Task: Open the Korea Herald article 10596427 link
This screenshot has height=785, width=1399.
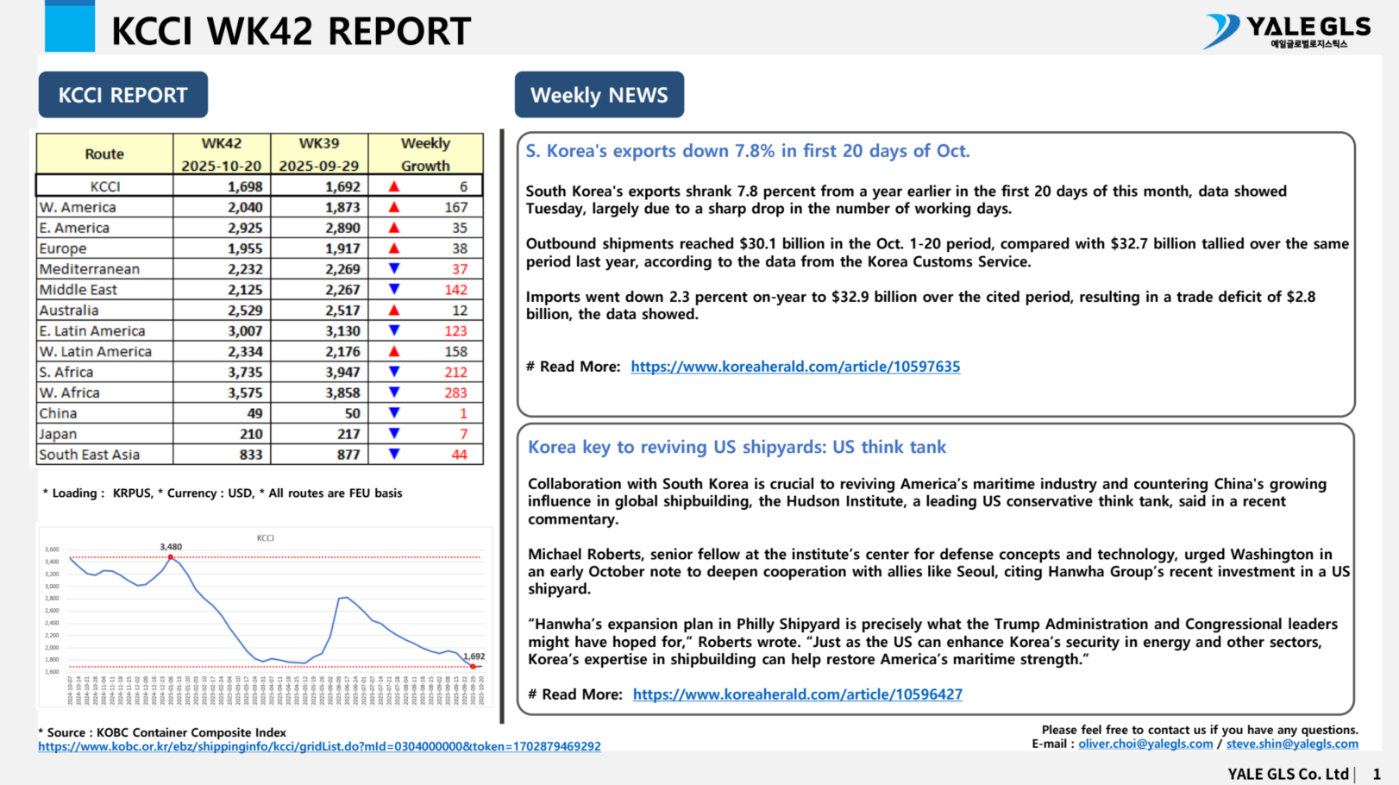Action: pos(797,694)
